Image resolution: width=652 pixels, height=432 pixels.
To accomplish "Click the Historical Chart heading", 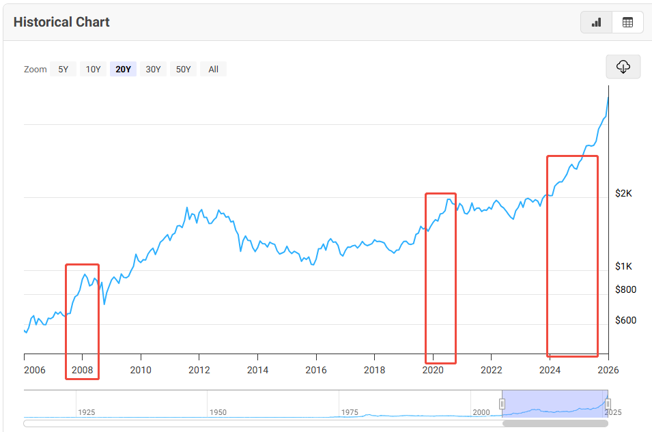I will click(61, 22).
